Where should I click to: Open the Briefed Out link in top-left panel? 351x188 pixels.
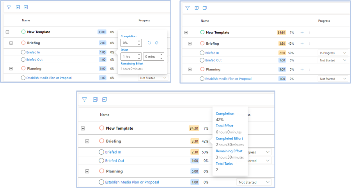[34, 60]
